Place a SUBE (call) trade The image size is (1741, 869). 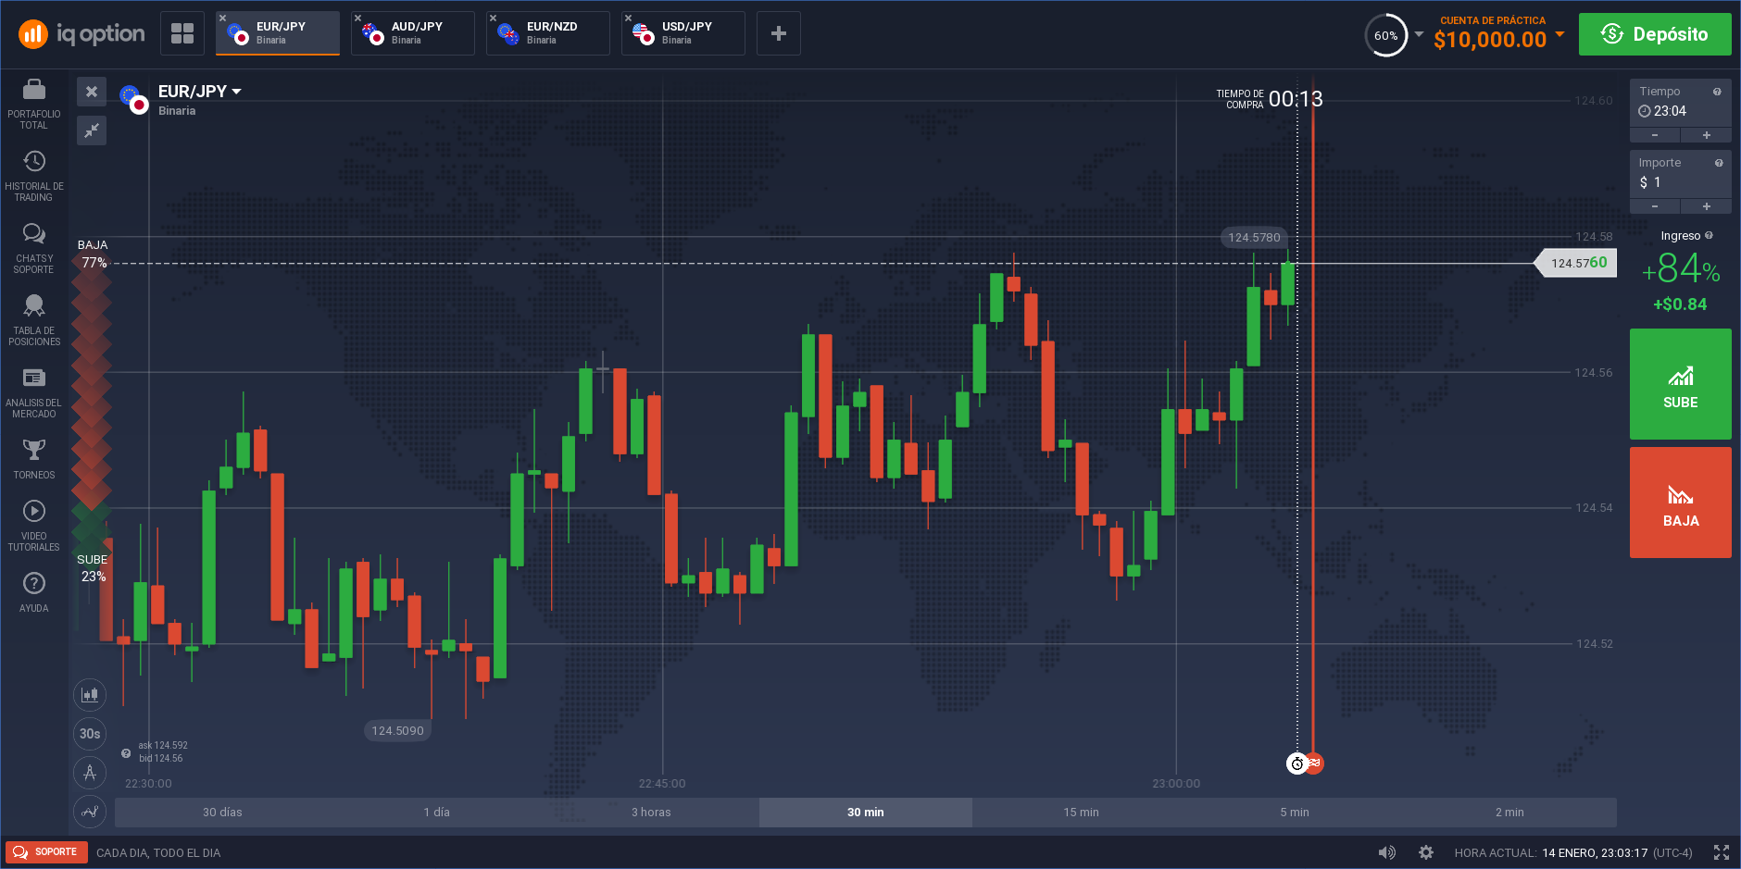[1681, 384]
